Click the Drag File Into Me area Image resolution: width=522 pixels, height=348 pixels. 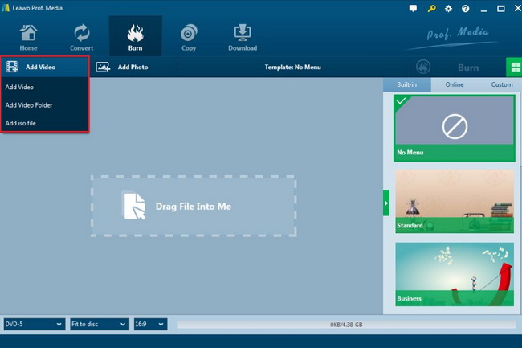pyautogui.click(x=194, y=206)
